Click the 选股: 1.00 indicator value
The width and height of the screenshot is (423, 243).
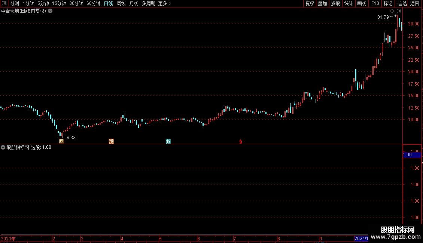(41, 147)
